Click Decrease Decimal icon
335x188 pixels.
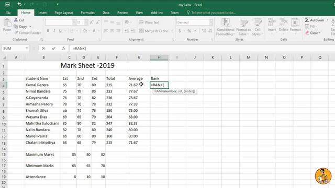[210, 31]
